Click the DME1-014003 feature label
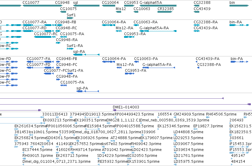This screenshot has height=166, width=252. tap(126, 107)
